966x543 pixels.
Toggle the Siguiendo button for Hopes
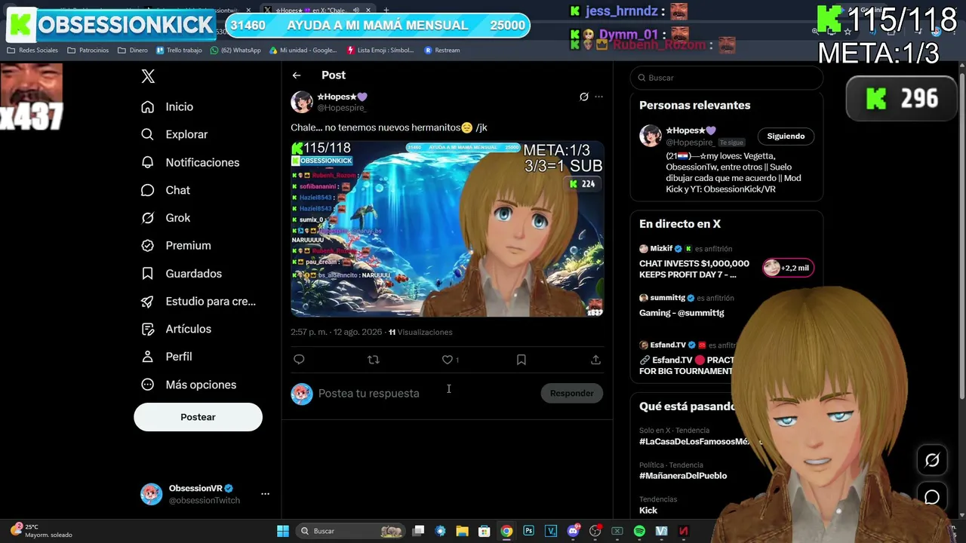click(x=786, y=137)
